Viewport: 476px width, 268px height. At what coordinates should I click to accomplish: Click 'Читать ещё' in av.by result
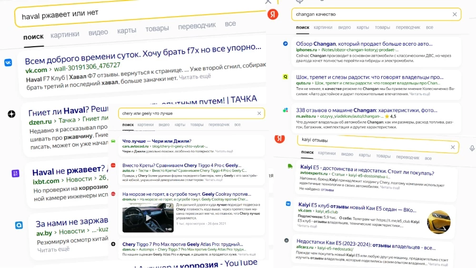(x=53, y=249)
